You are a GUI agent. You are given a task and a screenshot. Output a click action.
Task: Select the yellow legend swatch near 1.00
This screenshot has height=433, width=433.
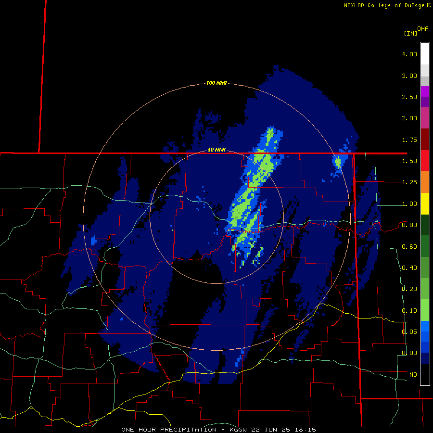point(425,204)
